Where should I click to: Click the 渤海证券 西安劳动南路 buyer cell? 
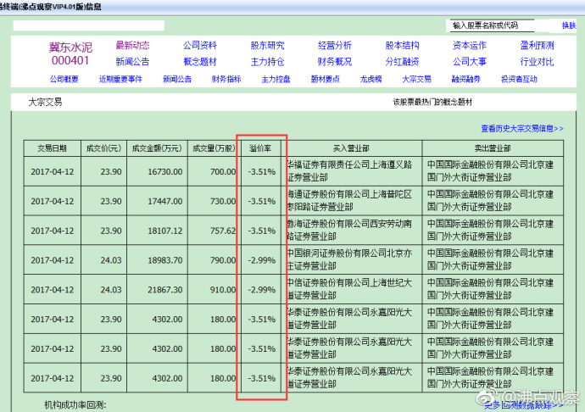coord(351,231)
